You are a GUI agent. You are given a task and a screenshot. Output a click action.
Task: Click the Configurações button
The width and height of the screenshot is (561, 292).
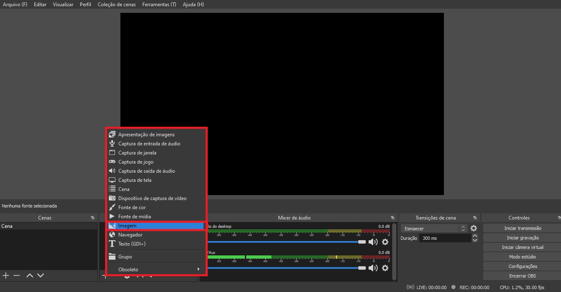coord(522,266)
